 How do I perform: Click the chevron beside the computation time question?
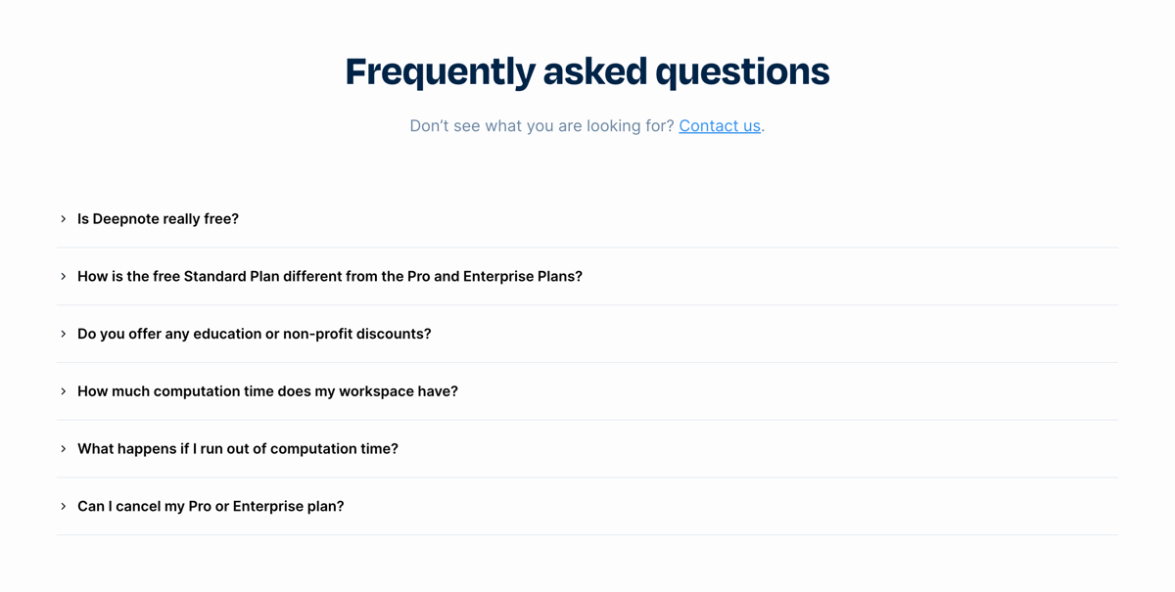coord(63,390)
